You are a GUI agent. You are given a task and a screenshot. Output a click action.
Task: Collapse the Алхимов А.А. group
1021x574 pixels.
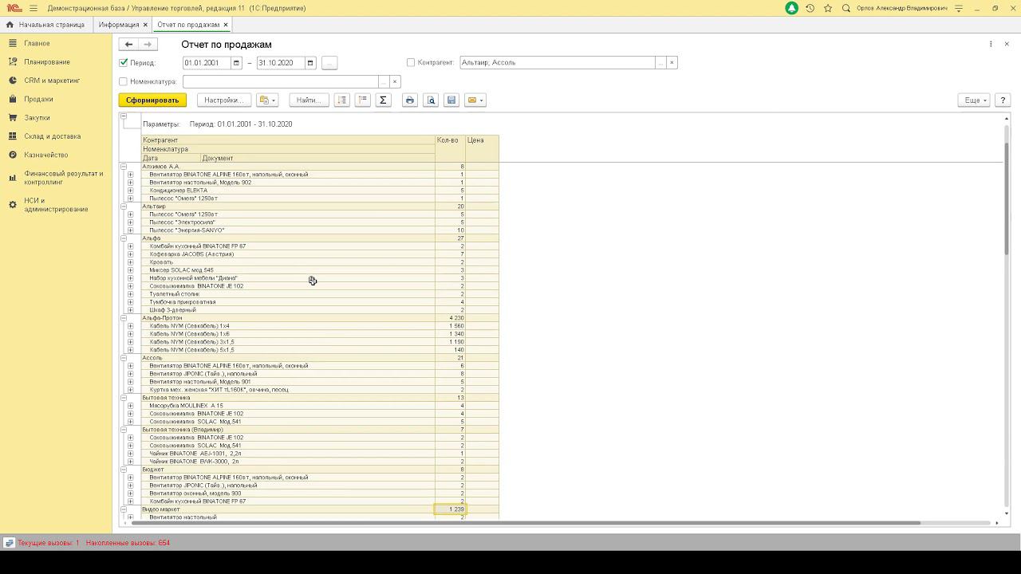pos(124,167)
